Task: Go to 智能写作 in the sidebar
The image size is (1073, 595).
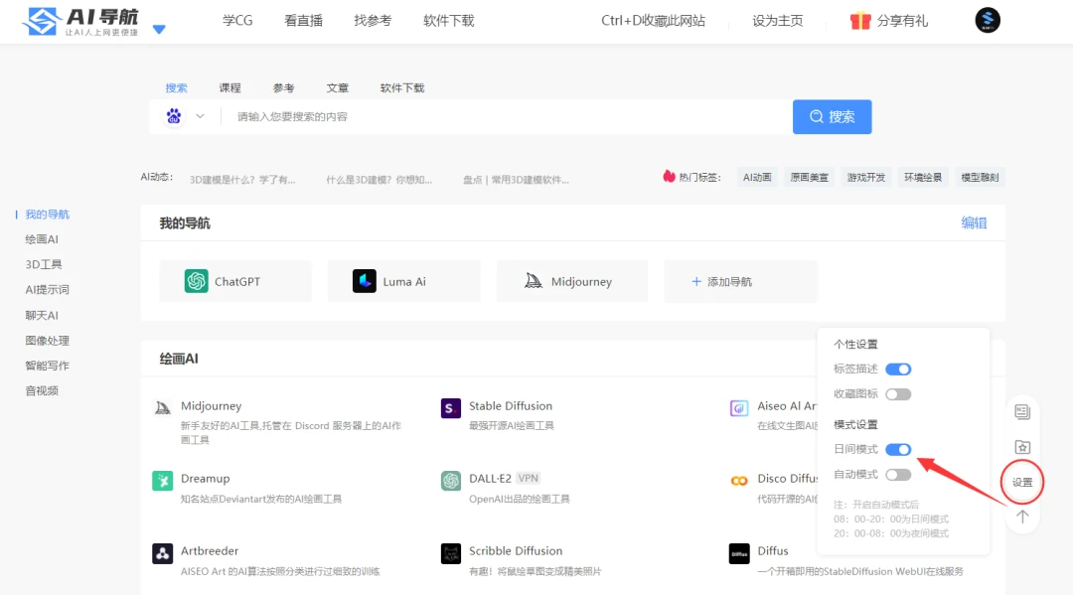Action: point(48,366)
